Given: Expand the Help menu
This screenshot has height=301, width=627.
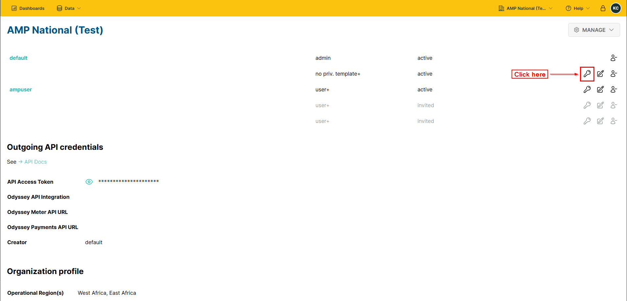Looking at the screenshot, I should pos(578,8).
